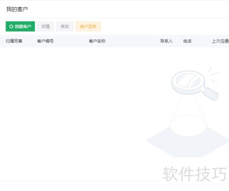229x191 pixels.
Task: Select the 联系人 column header
Action: 167,41
